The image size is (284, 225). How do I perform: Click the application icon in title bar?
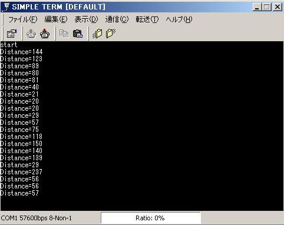[x=6, y=7]
